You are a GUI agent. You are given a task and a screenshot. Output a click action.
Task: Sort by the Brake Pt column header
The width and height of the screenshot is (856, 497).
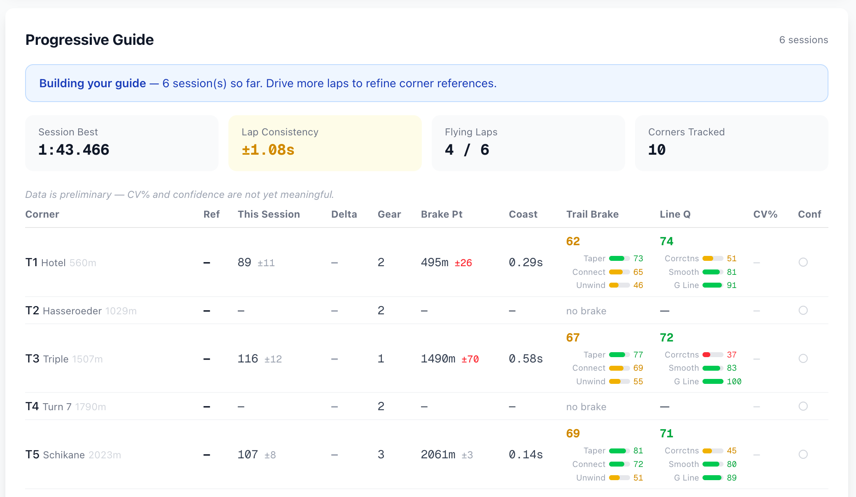(x=441, y=214)
